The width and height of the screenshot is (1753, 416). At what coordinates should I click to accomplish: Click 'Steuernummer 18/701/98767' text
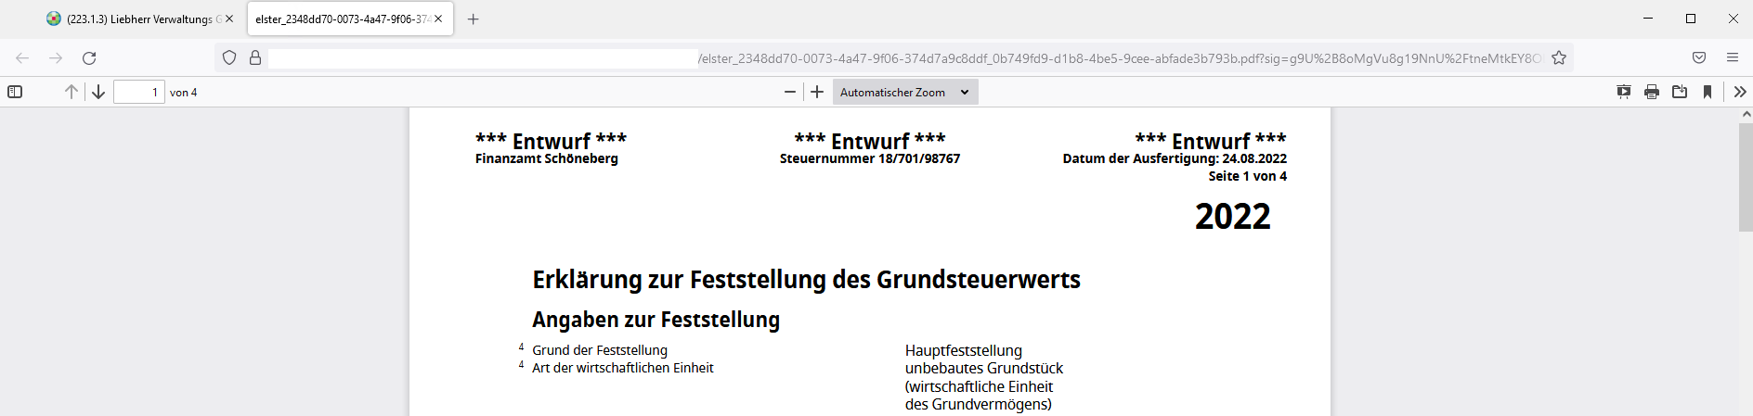tap(870, 158)
